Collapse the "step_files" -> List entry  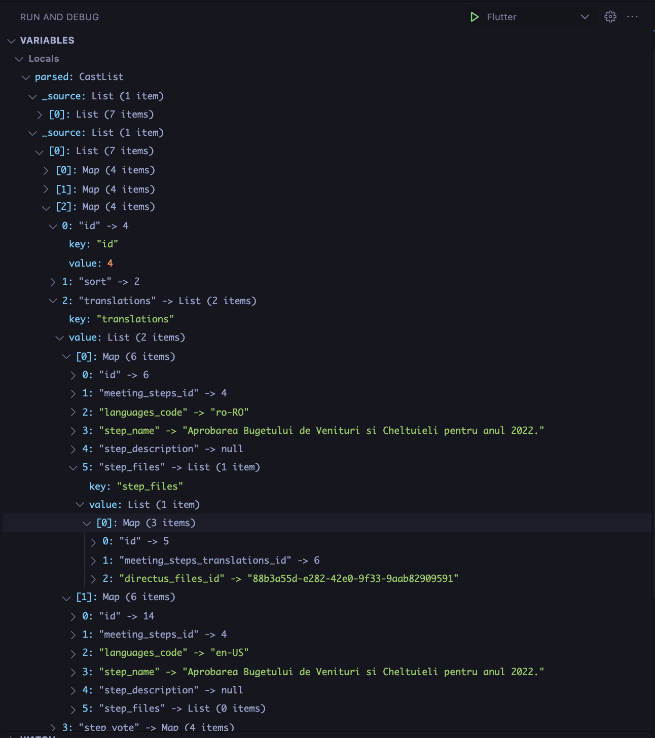[x=73, y=467]
